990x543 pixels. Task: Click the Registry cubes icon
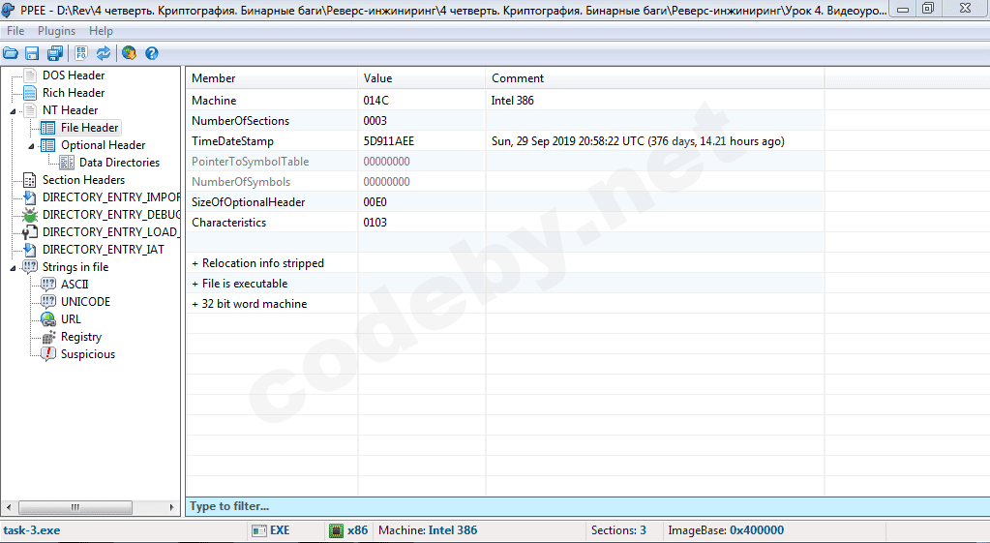pyautogui.click(x=48, y=337)
